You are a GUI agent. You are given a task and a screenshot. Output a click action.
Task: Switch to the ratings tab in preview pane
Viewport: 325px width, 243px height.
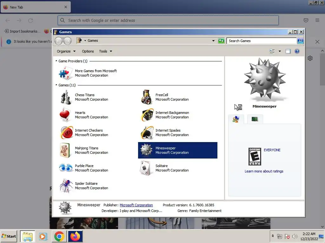pos(236,119)
